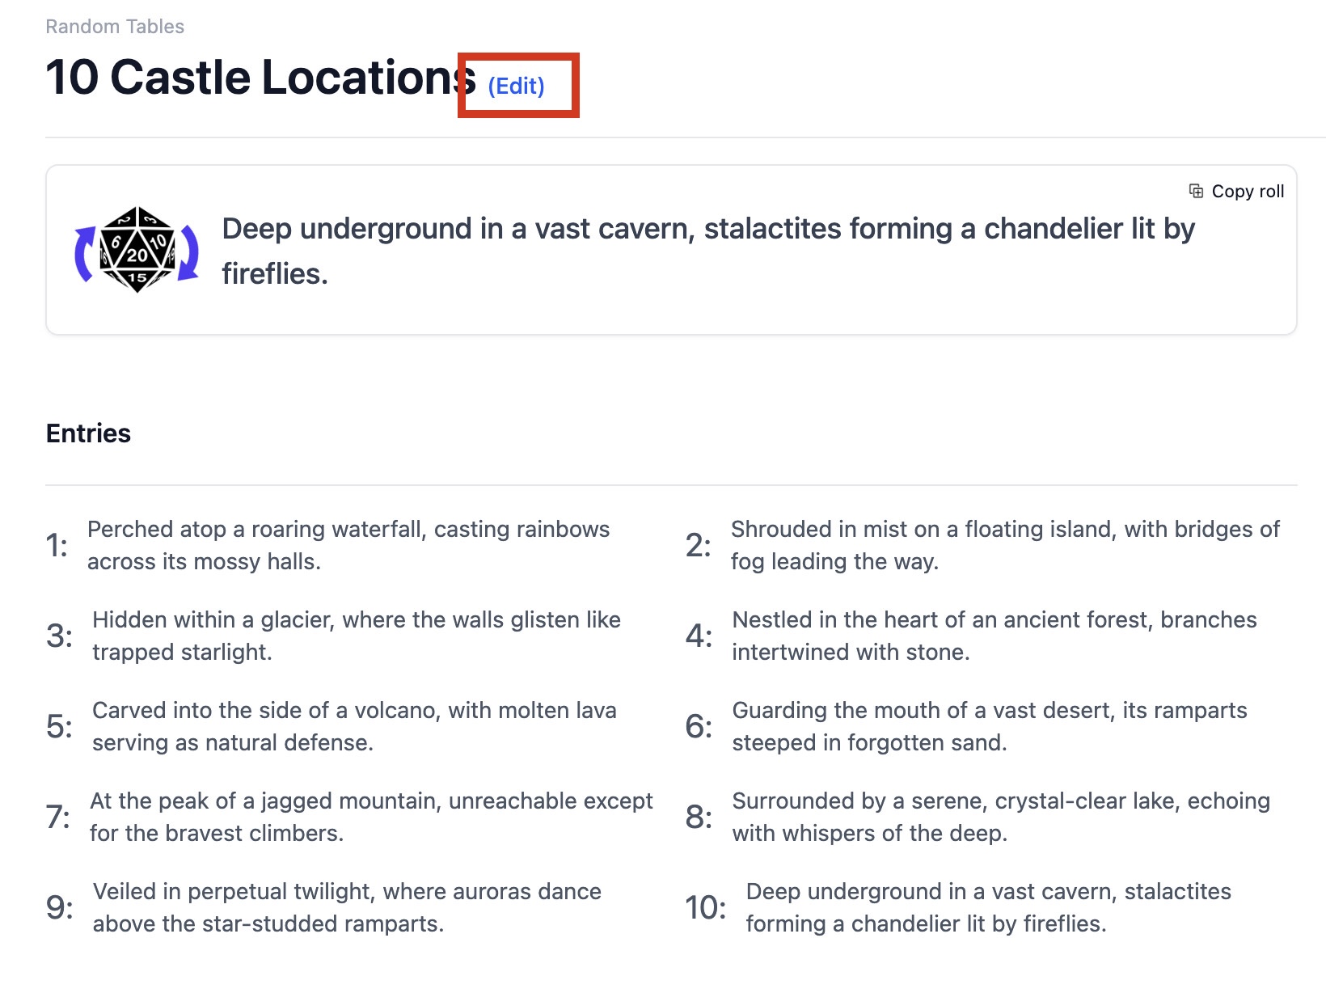Select entry 6 guarding the vast desert

coord(989,726)
